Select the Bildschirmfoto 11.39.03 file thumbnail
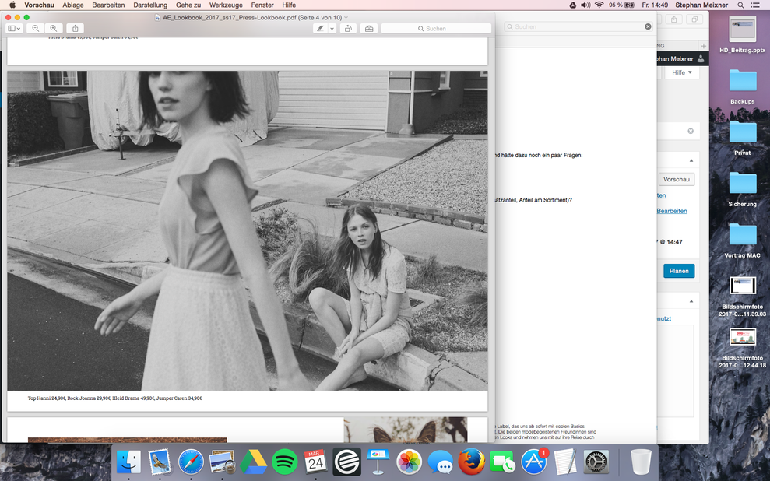The width and height of the screenshot is (770, 481). point(742,286)
